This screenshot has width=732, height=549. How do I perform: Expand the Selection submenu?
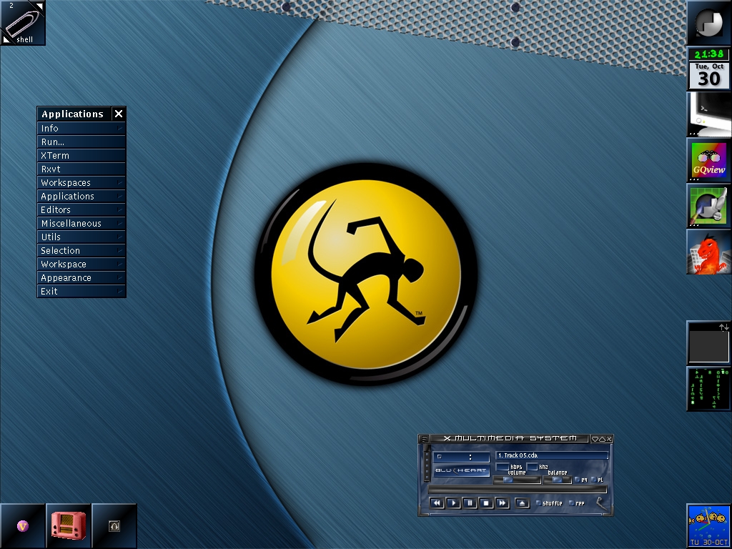pos(81,250)
